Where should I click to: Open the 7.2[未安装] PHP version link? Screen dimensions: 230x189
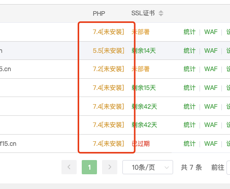109,69
